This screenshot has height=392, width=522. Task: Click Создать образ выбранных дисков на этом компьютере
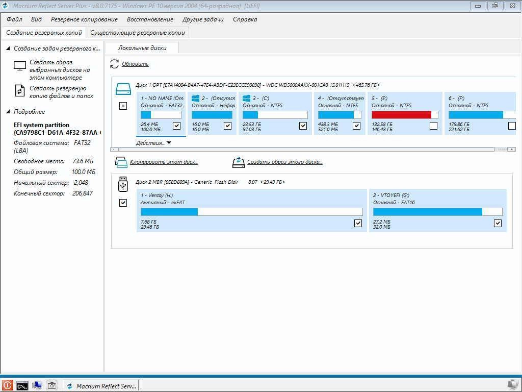[60, 69]
